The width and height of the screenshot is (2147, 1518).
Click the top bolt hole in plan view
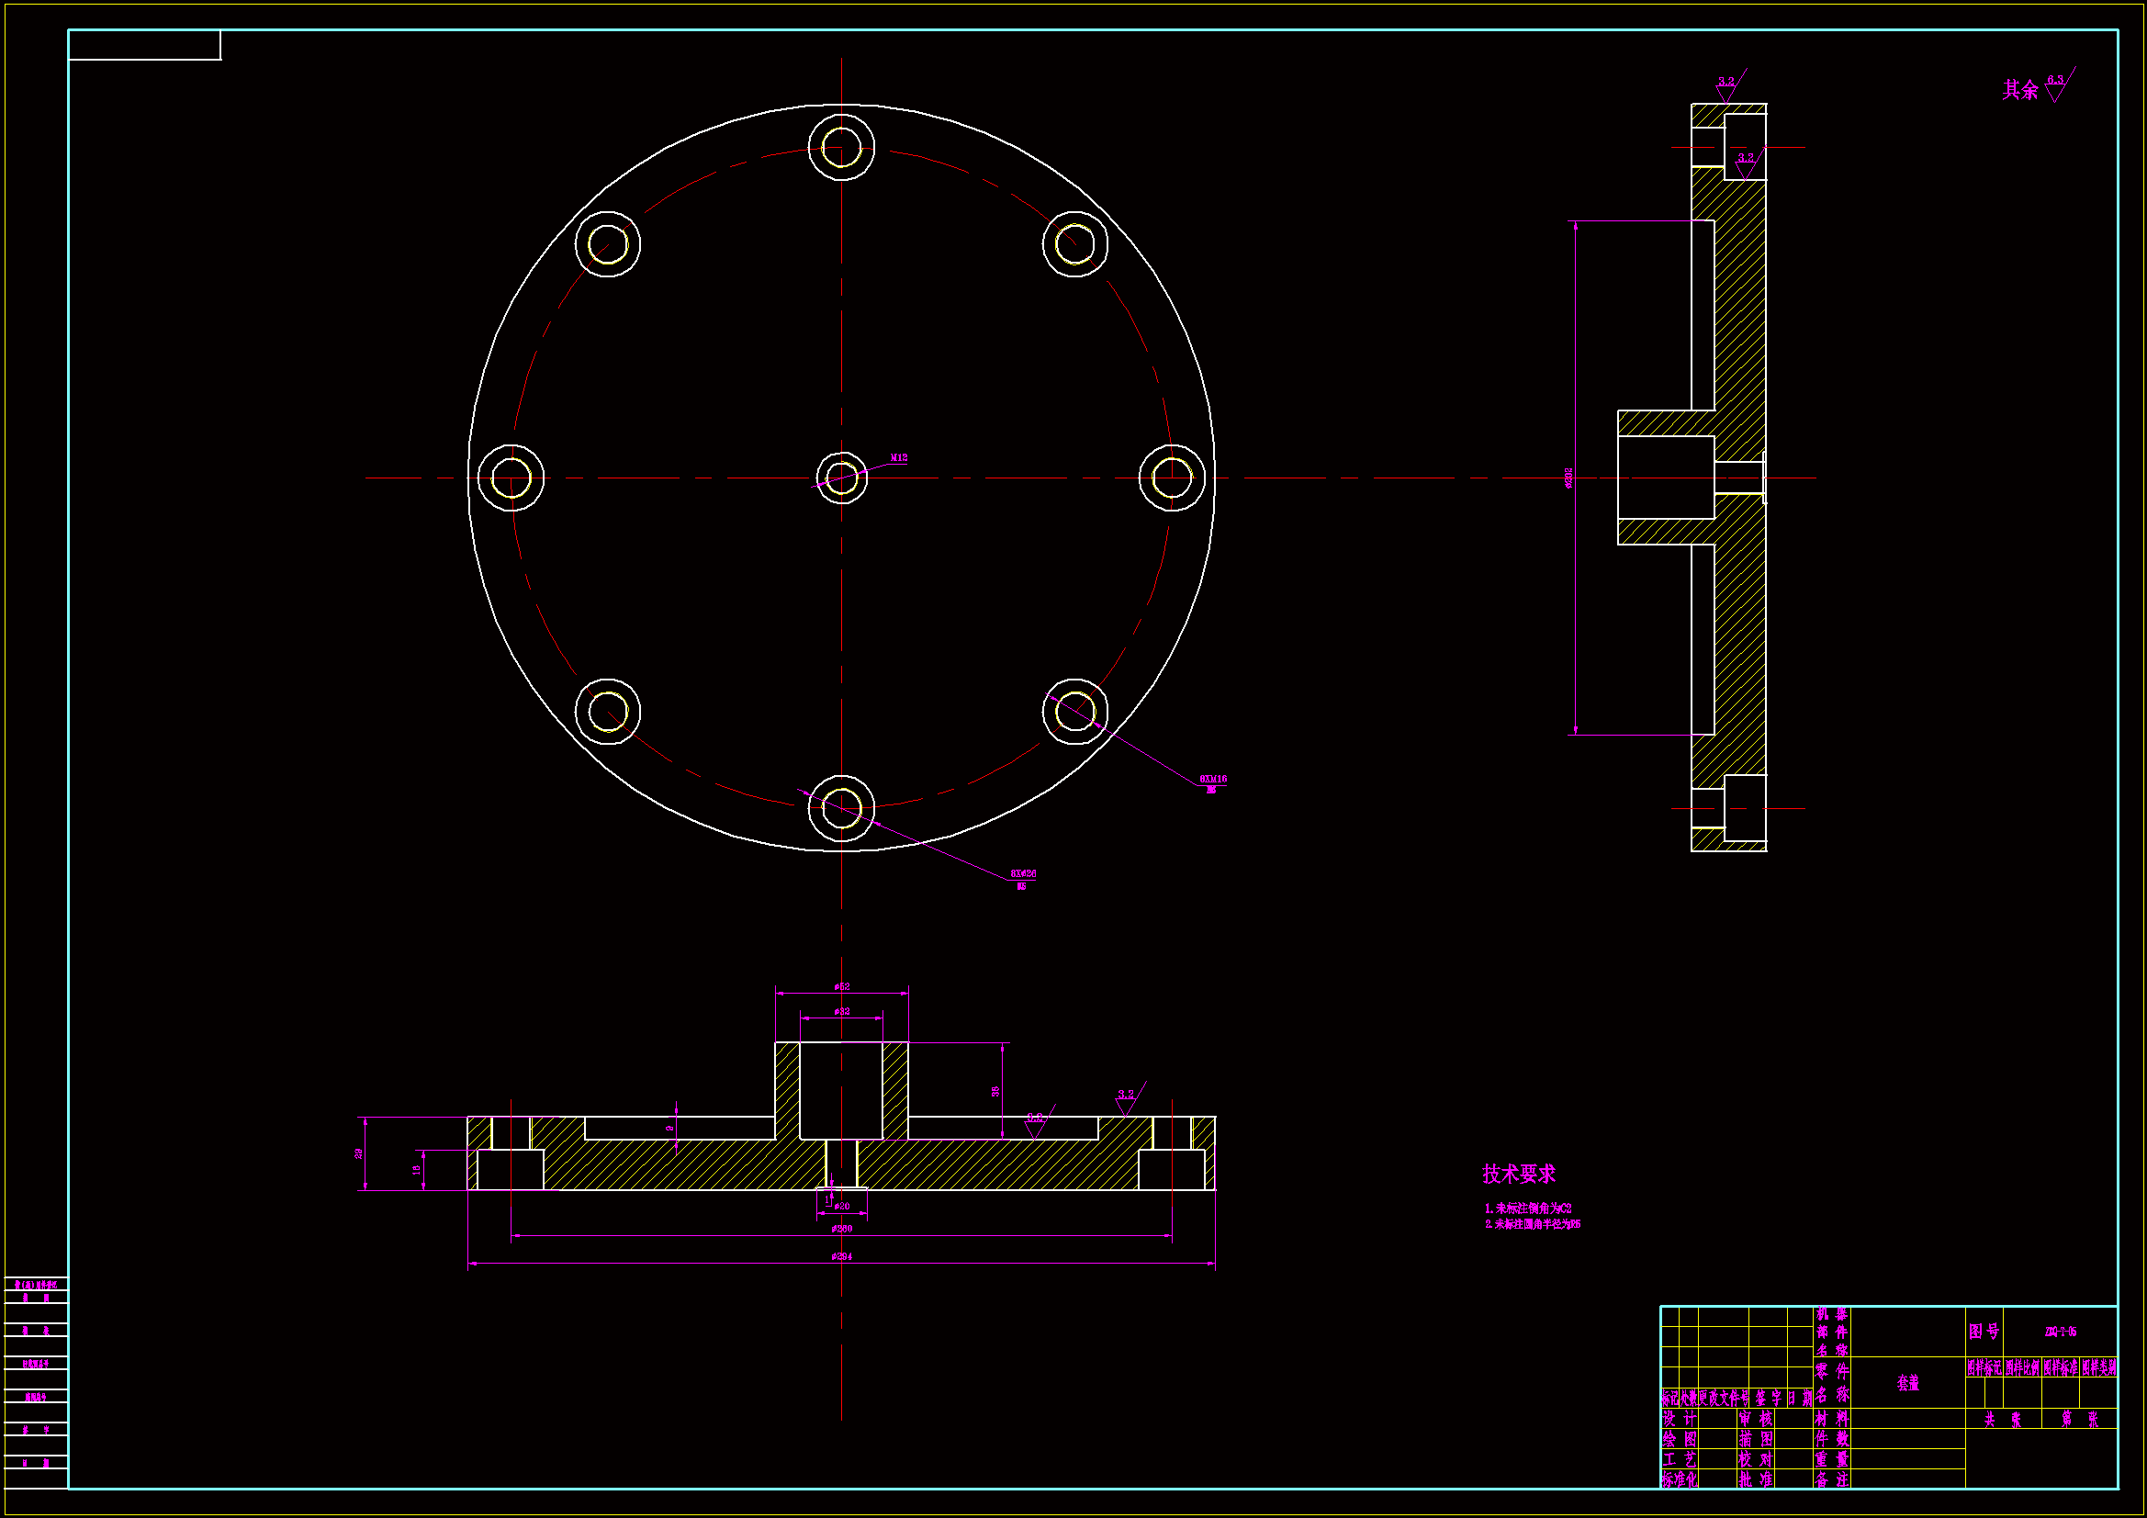[841, 148]
